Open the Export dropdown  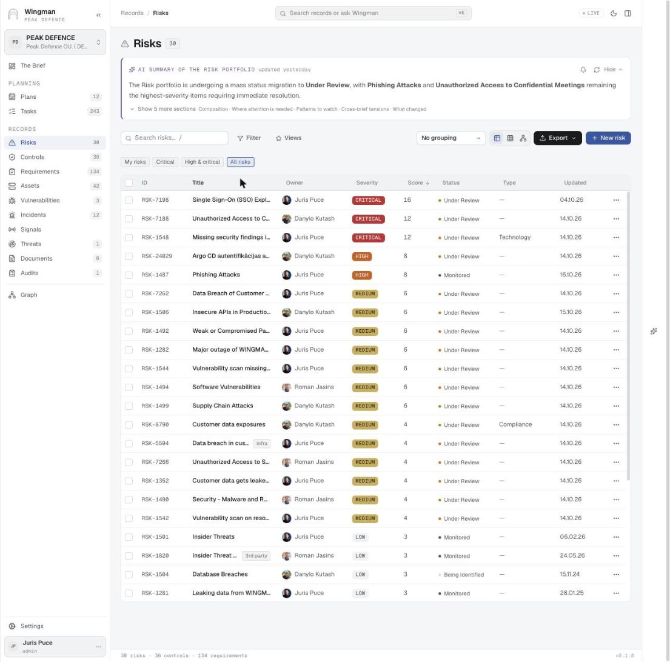click(558, 138)
